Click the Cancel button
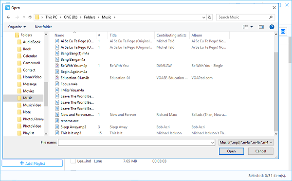Viewport: 292px width, 181px height. click(x=261, y=151)
